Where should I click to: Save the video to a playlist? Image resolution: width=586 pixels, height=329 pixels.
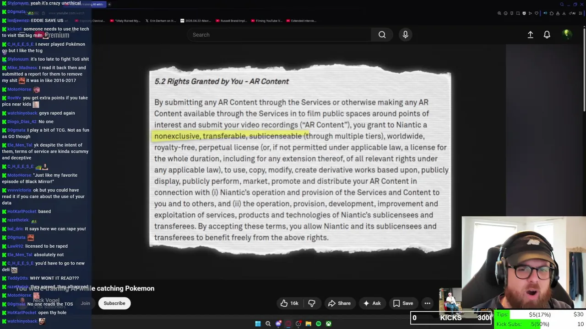pos(403,303)
